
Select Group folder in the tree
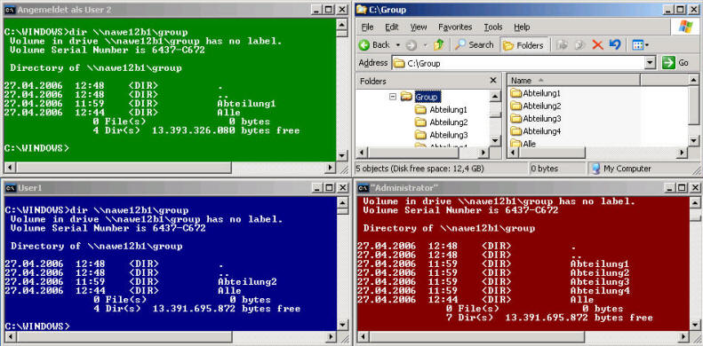click(x=426, y=96)
